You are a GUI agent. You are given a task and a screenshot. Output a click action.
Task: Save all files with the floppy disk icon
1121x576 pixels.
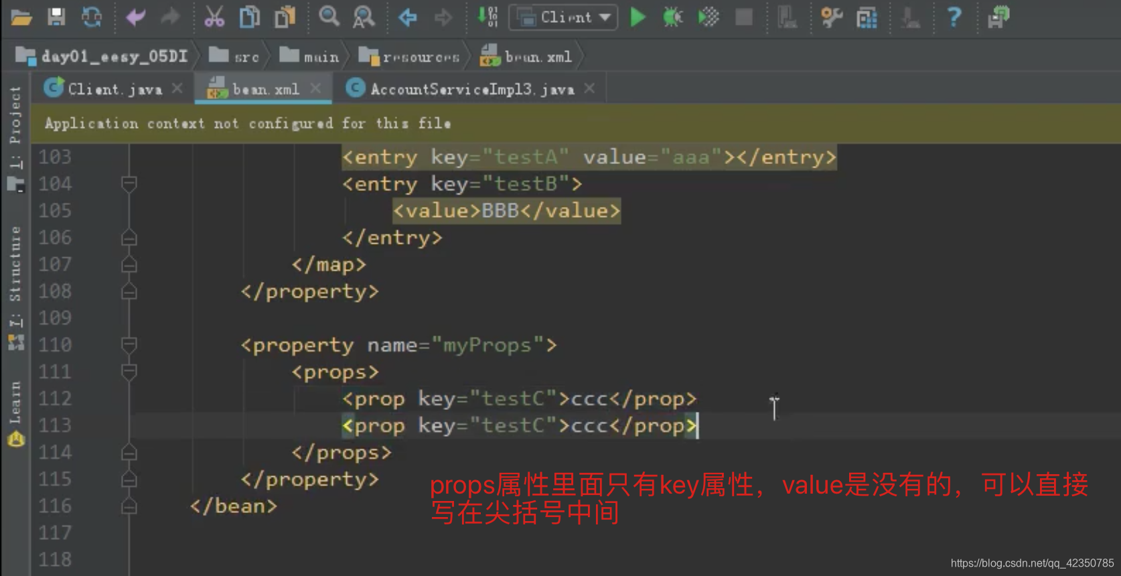click(x=57, y=17)
